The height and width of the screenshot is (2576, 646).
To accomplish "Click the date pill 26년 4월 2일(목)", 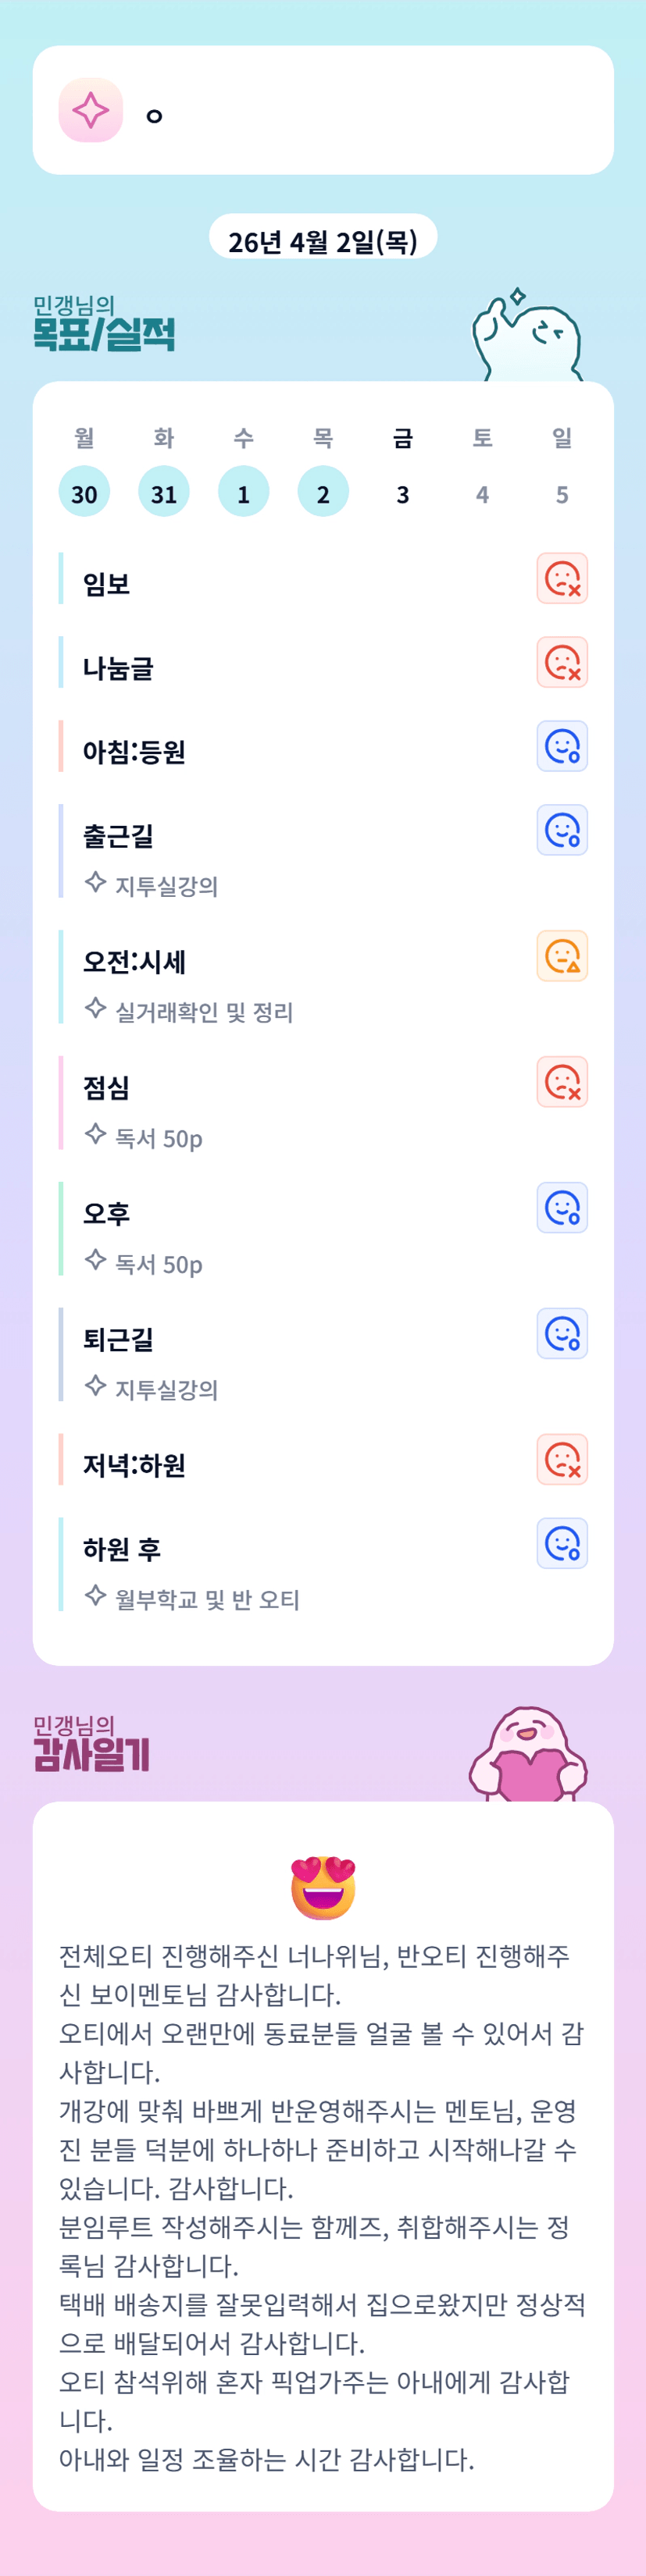I will pyautogui.click(x=323, y=240).
